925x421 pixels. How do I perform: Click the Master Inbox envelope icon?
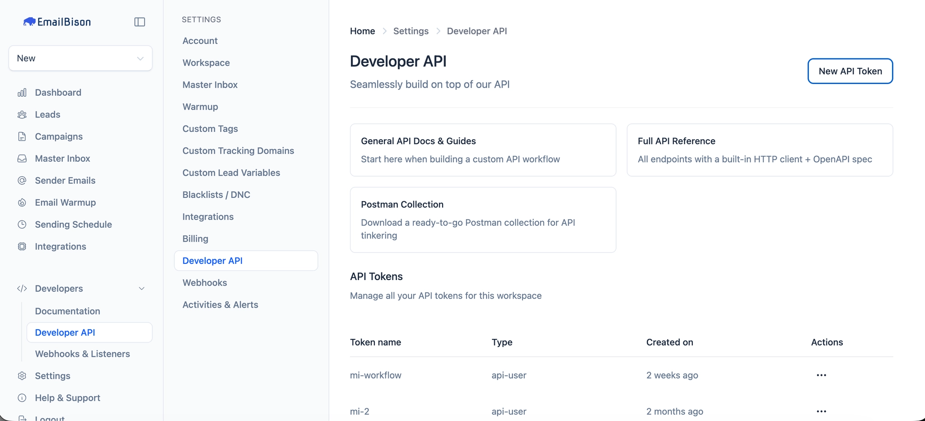(22, 158)
